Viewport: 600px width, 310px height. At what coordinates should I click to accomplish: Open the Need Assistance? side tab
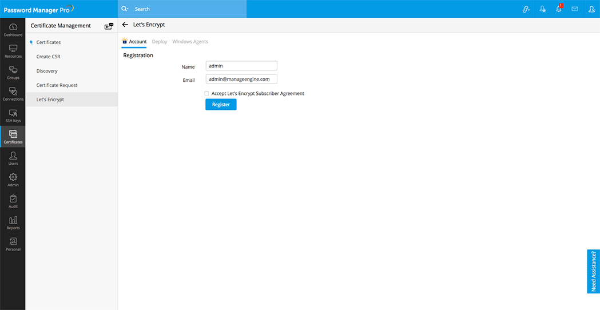click(x=594, y=271)
